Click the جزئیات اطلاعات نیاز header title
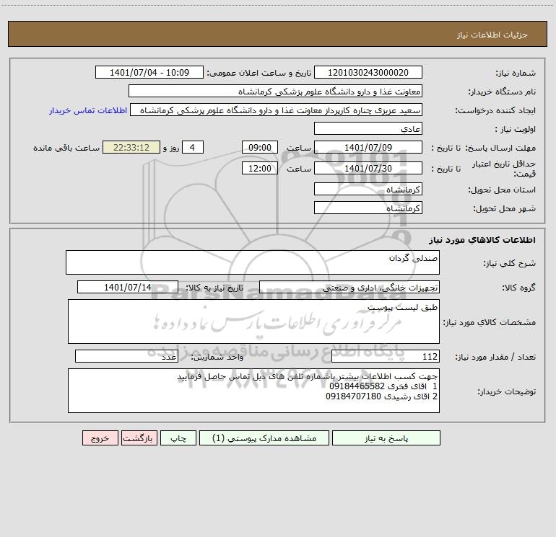556x537 pixels. tap(492, 35)
